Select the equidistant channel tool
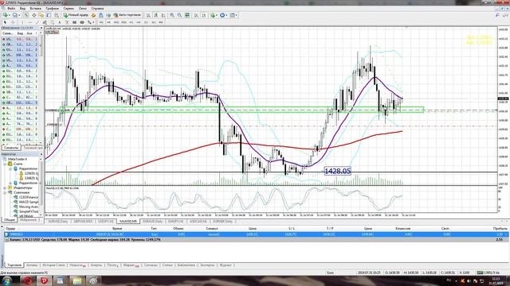510x286 pixels. 45,22
